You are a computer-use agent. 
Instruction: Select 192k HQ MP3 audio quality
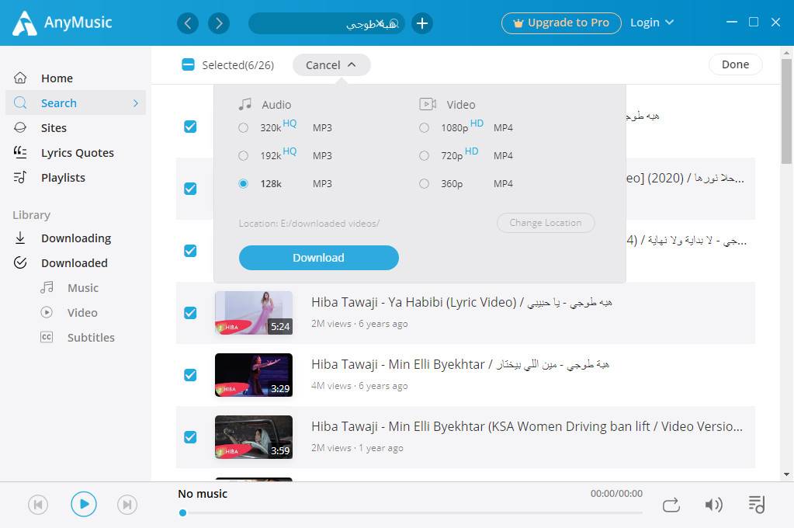coord(244,155)
